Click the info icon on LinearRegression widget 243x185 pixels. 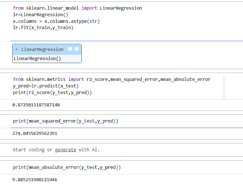click(70, 49)
